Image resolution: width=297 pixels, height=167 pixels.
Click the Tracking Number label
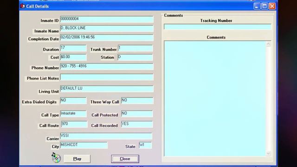pos(216,20)
